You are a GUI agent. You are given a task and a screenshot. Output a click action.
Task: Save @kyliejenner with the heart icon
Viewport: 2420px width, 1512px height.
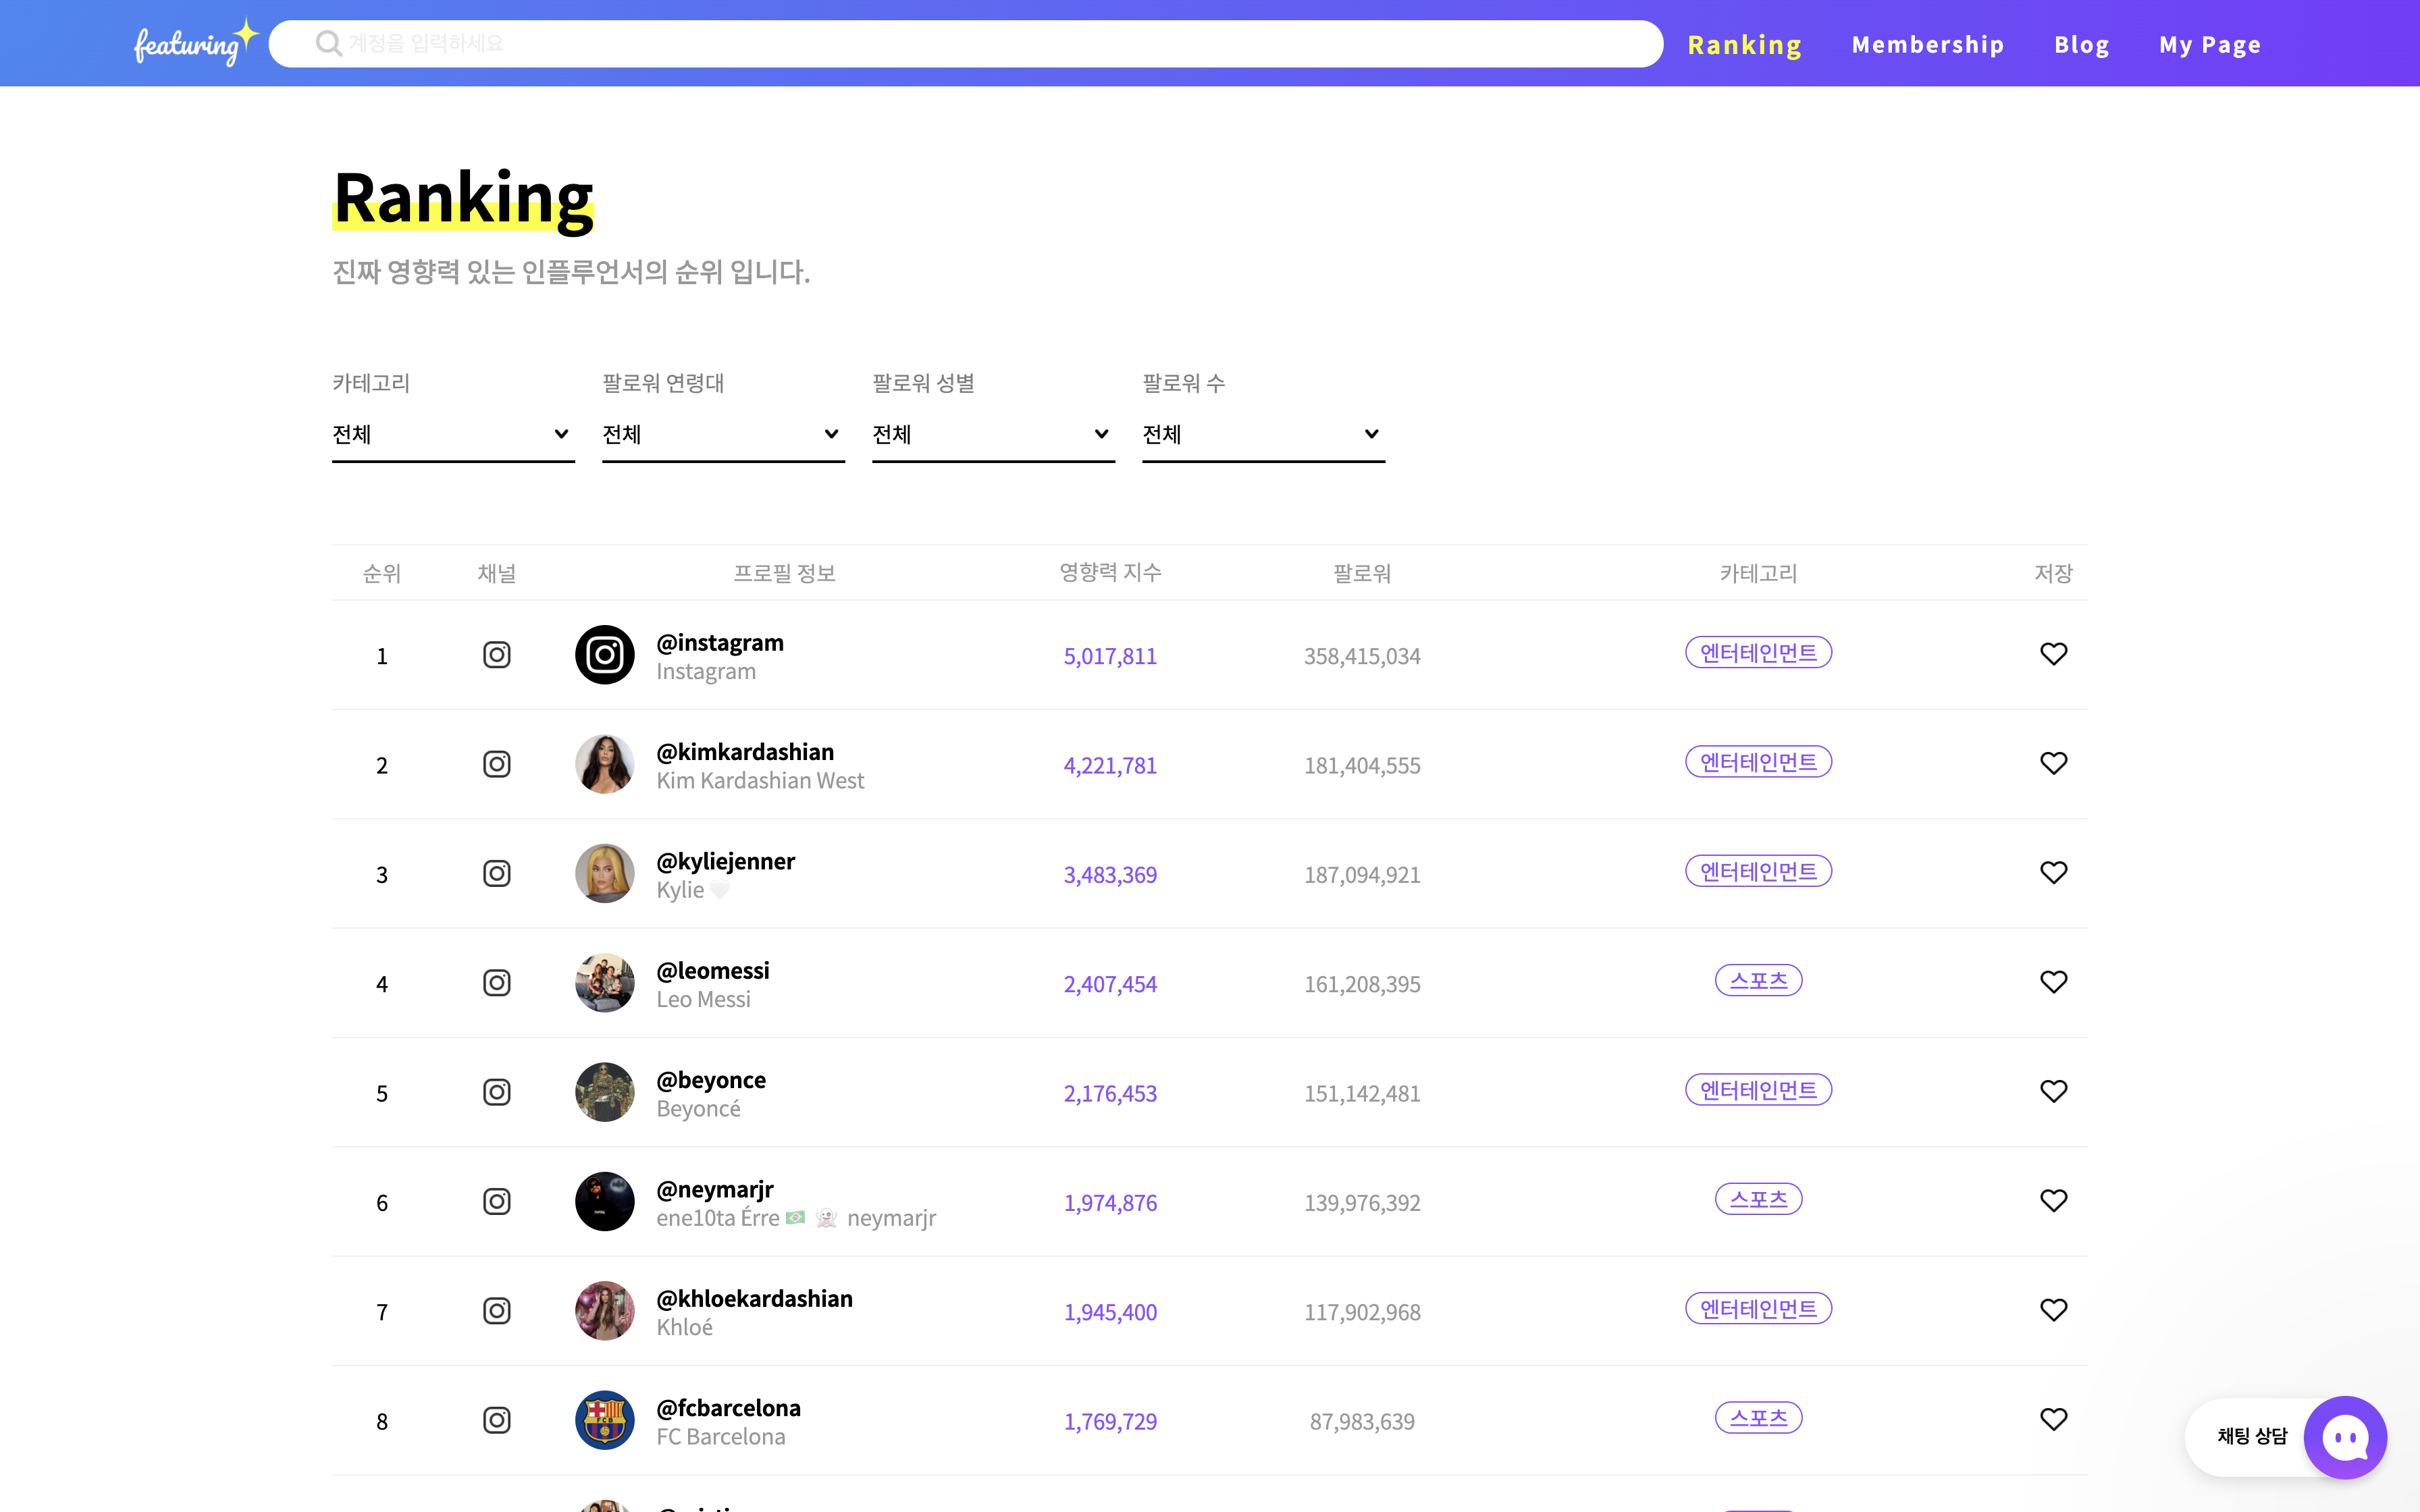(2053, 873)
